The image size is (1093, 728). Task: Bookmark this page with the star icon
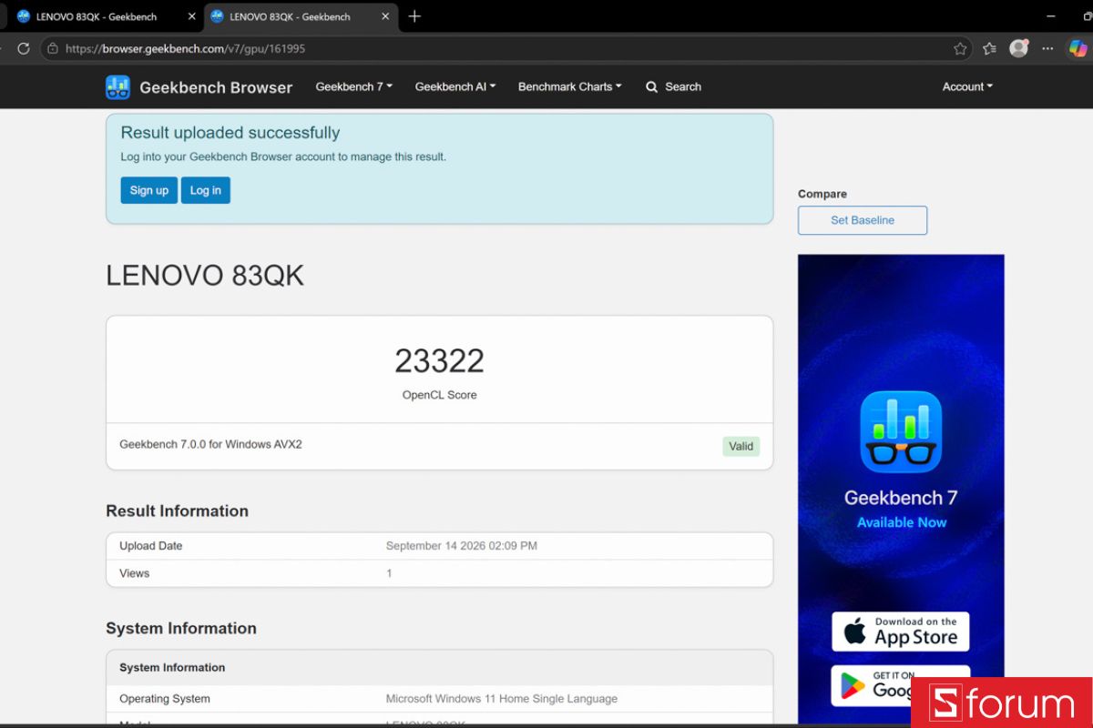tap(960, 49)
